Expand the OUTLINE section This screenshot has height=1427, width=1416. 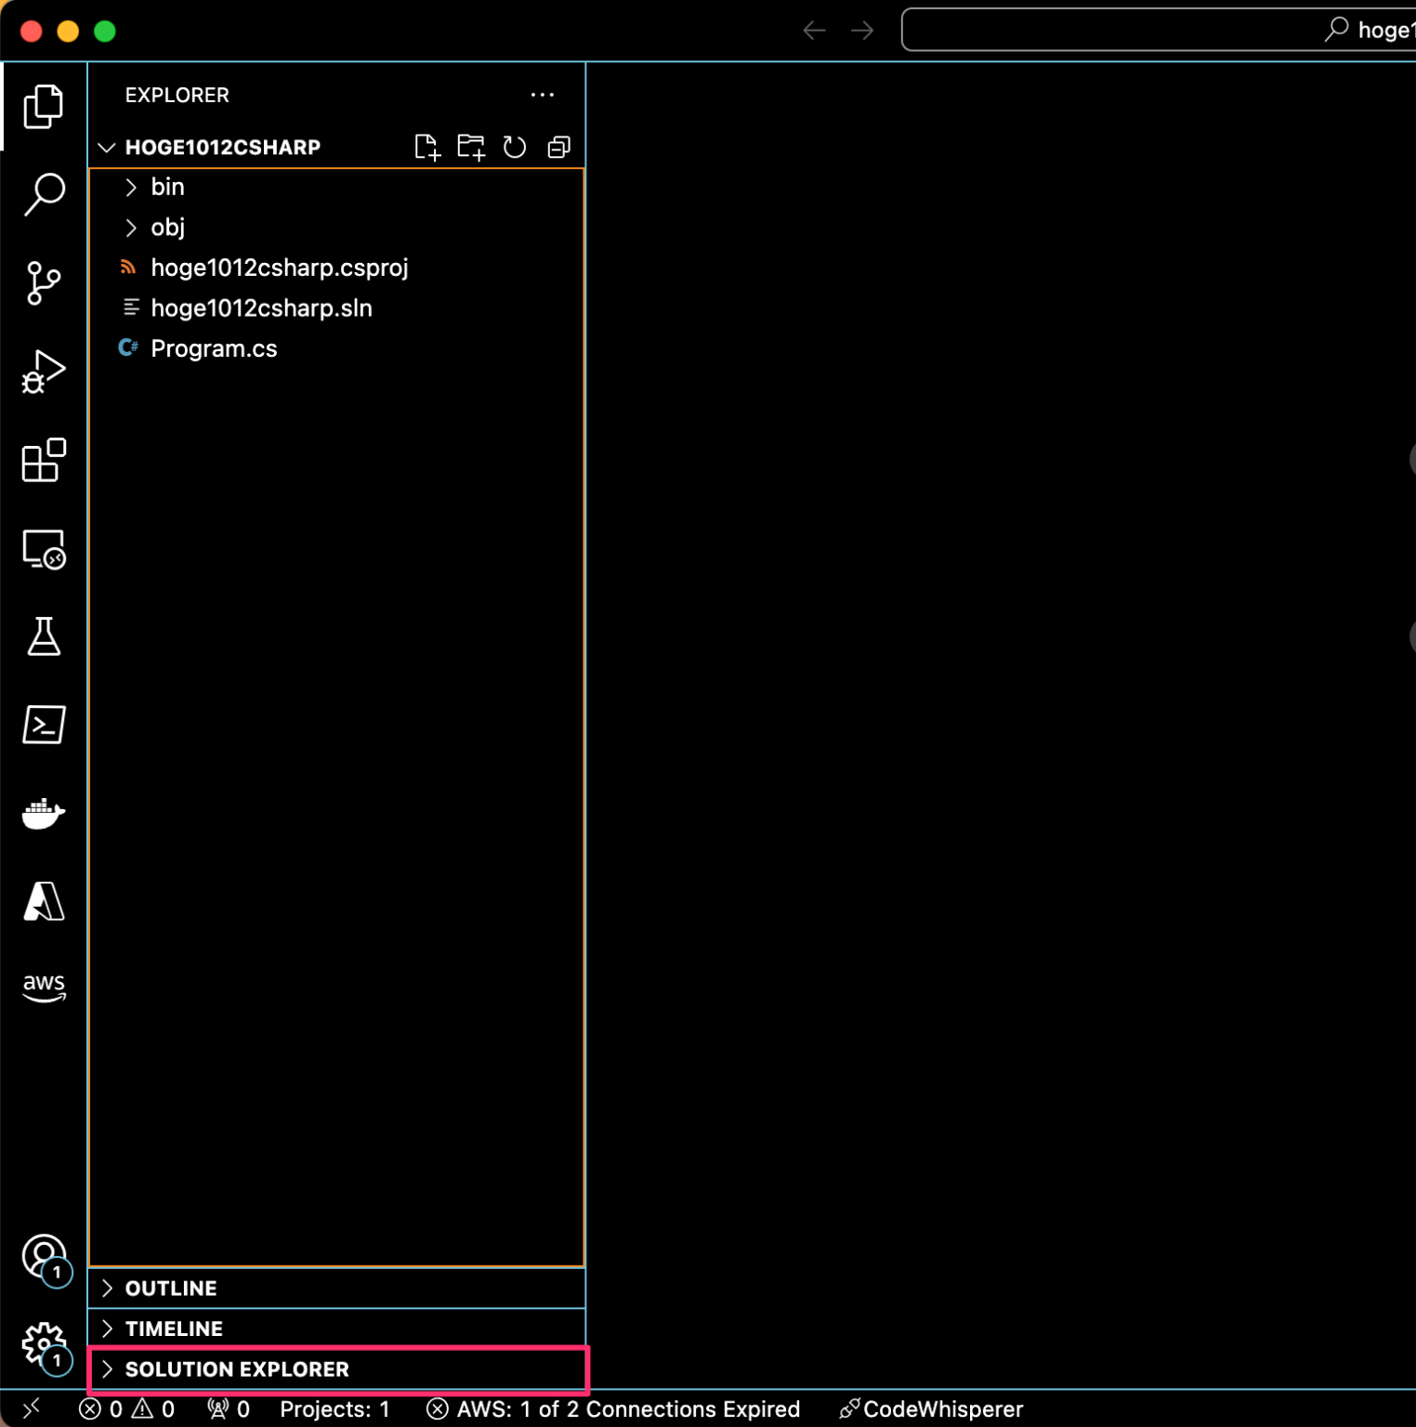click(171, 1288)
